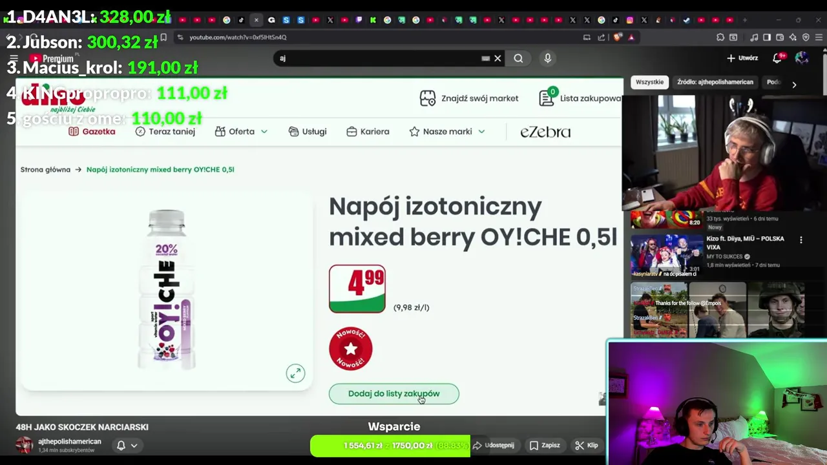Open the Brave Rewards triangle icon

(631, 37)
